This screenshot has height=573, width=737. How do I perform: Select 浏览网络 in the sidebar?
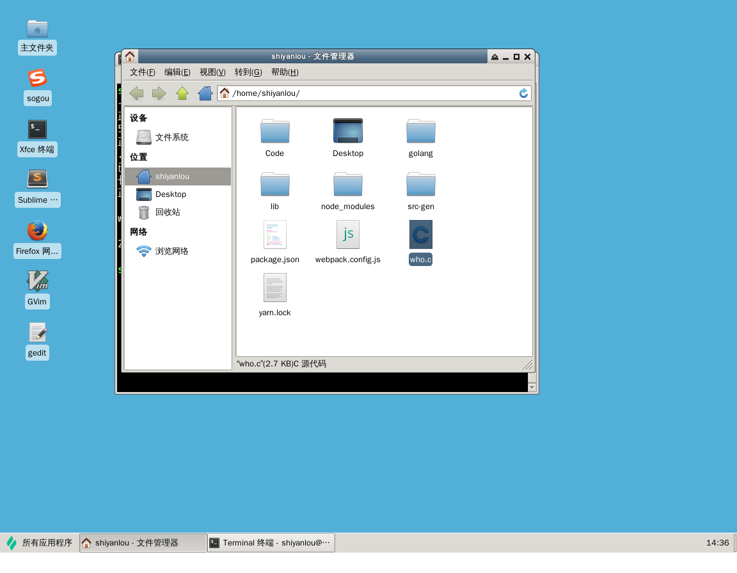[x=171, y=251]
